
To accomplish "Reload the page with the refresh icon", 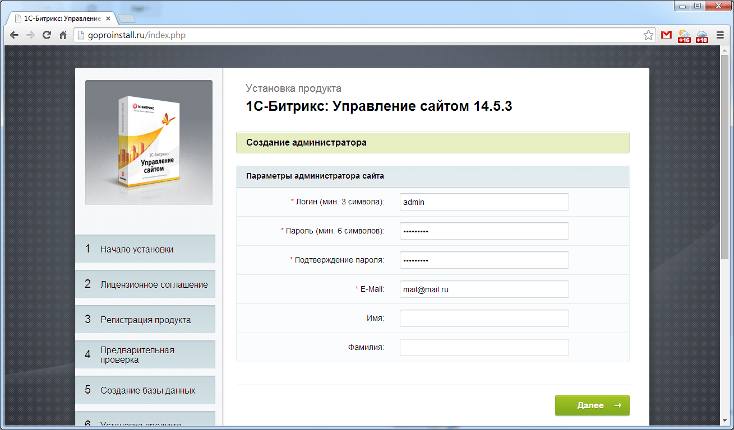I will (x=47, y=35).
